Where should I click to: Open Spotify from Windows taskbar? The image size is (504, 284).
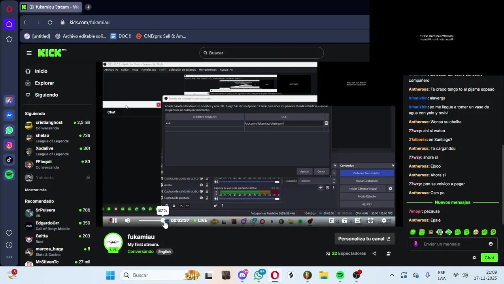pyautogui.click(x=340, y=275)
